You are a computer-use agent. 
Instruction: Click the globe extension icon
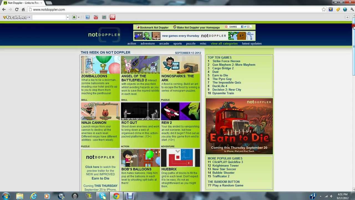click(345, 9)
